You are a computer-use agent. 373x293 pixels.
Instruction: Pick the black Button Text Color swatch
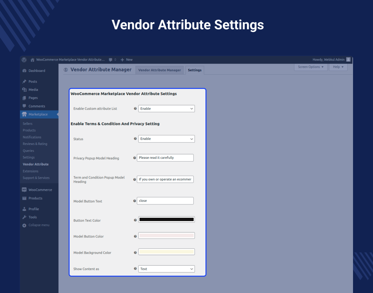tap(167, 219)
